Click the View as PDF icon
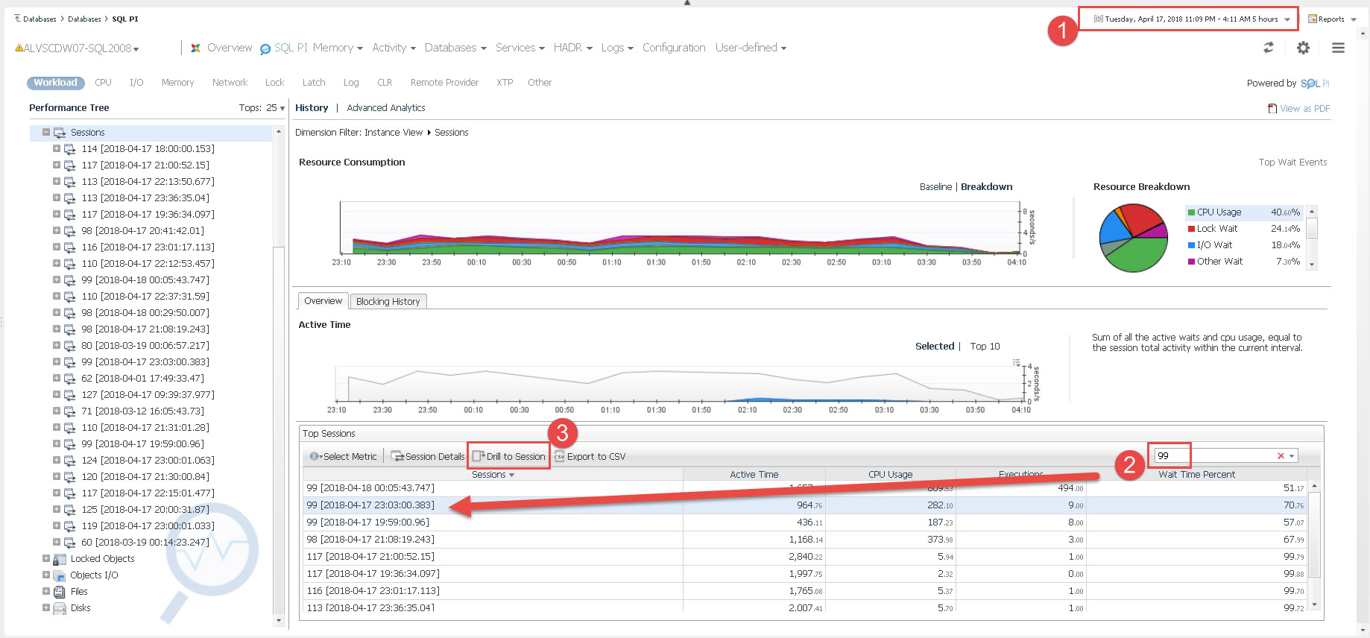The width and height of the screenshot is (1370, 638). [1272, 109]
